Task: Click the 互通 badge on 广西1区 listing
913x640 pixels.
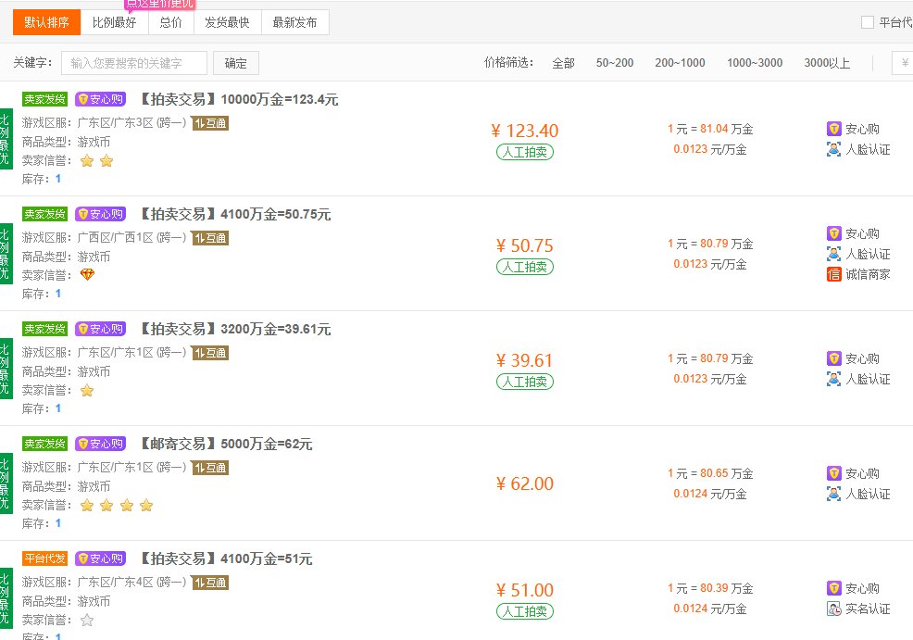Action: click(x=209, y=238)
